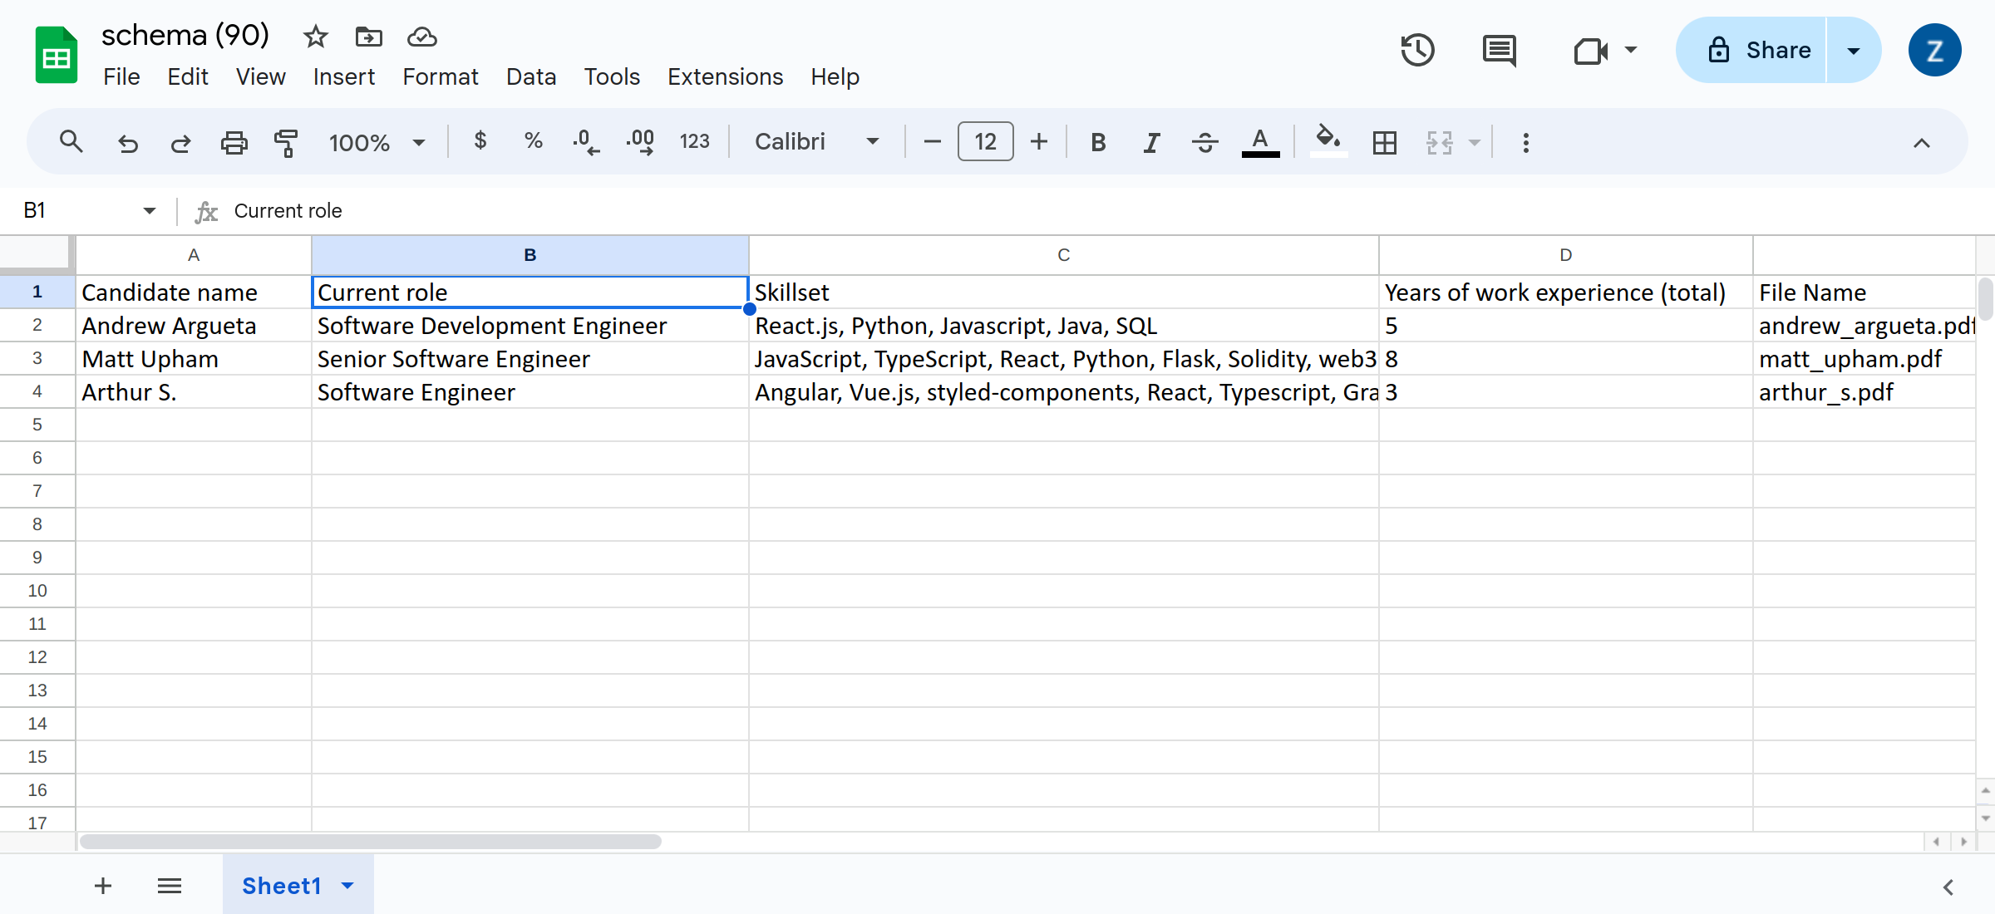
Task: Open the Format menu
Action: (440, 76)
